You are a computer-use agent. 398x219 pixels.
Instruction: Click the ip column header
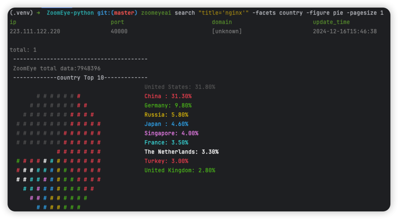pos(13,22)
